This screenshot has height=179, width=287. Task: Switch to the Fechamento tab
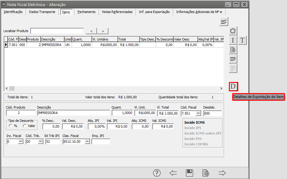[86, 12]
